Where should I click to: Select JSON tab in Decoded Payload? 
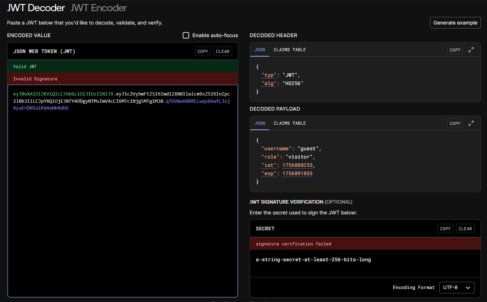pos(260,123)
